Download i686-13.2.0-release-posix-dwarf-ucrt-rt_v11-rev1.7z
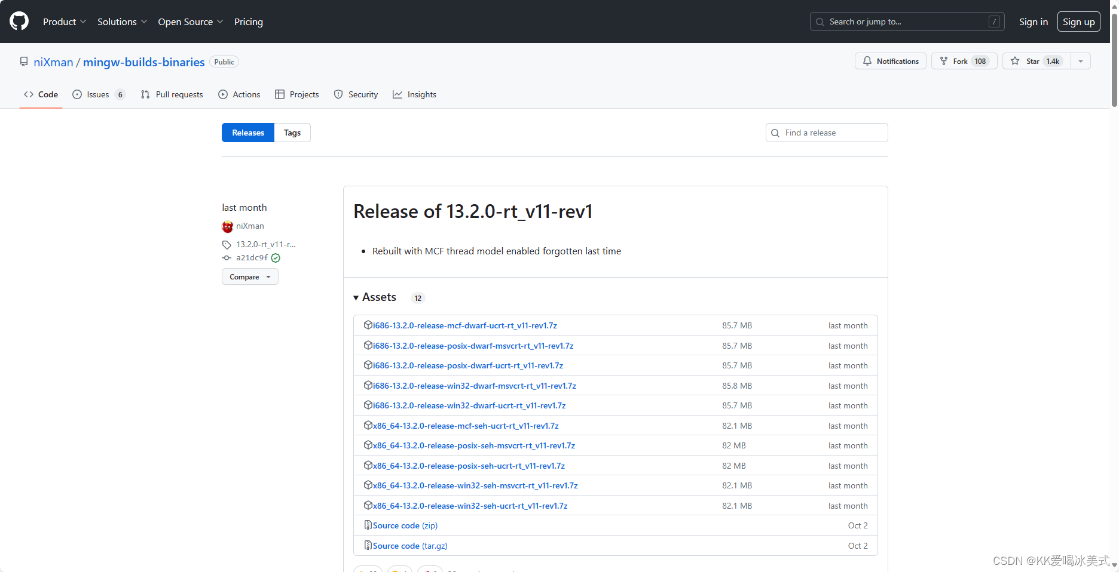 pos(468,365)
